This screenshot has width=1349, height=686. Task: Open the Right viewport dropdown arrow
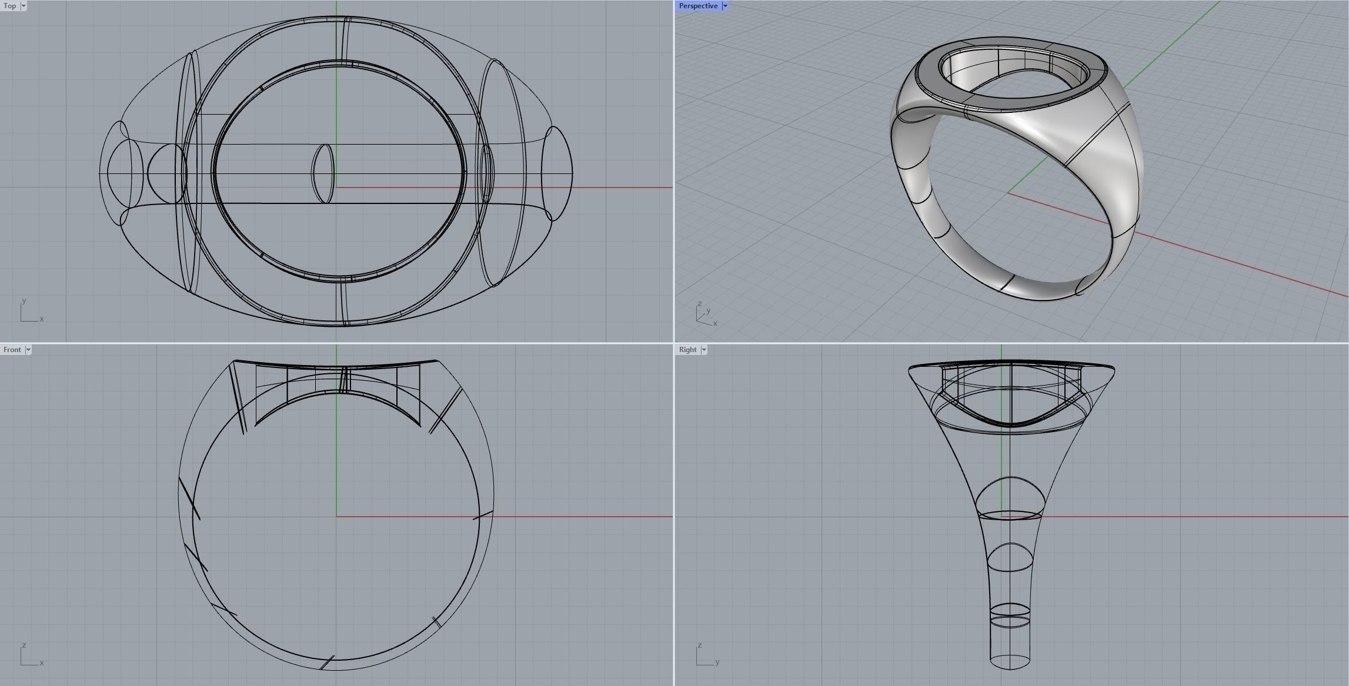pos(704,350)
